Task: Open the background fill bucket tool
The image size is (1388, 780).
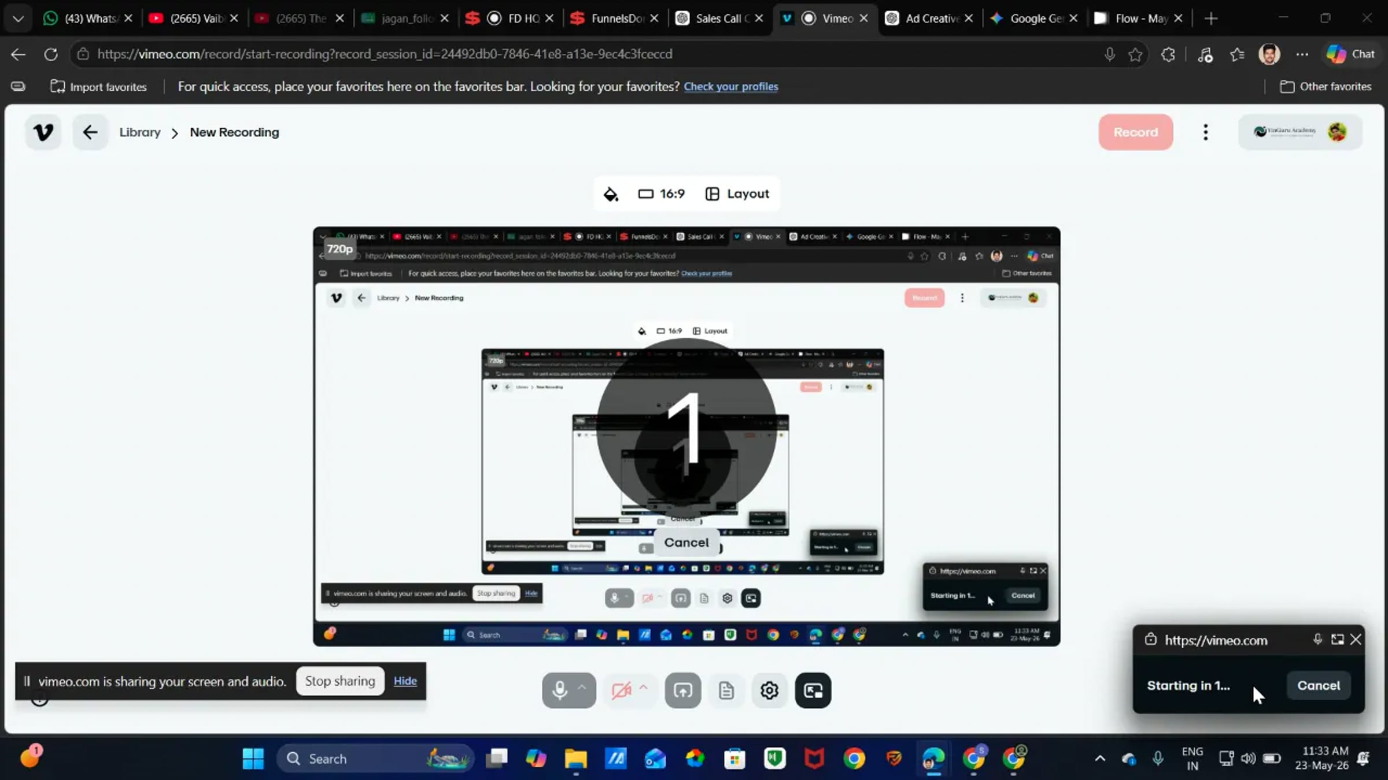Action: (611, 194)
